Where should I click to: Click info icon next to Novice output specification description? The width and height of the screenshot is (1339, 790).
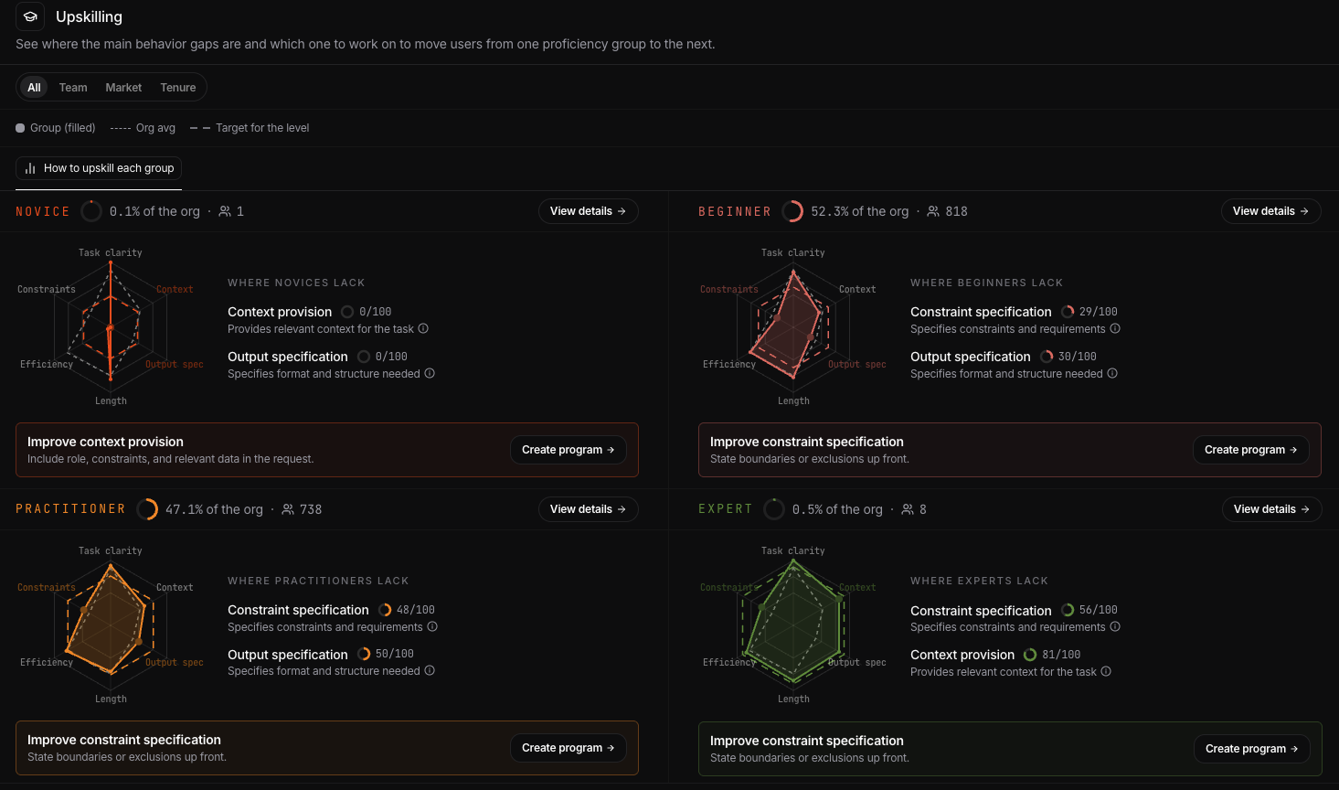[430, 373]
